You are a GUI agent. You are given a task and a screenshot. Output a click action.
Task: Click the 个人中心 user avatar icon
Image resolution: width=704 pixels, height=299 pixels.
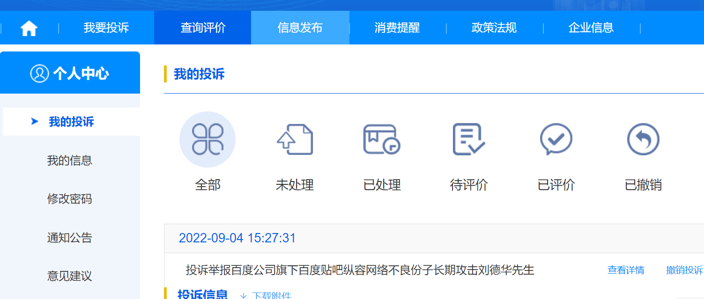pos(39,73)
